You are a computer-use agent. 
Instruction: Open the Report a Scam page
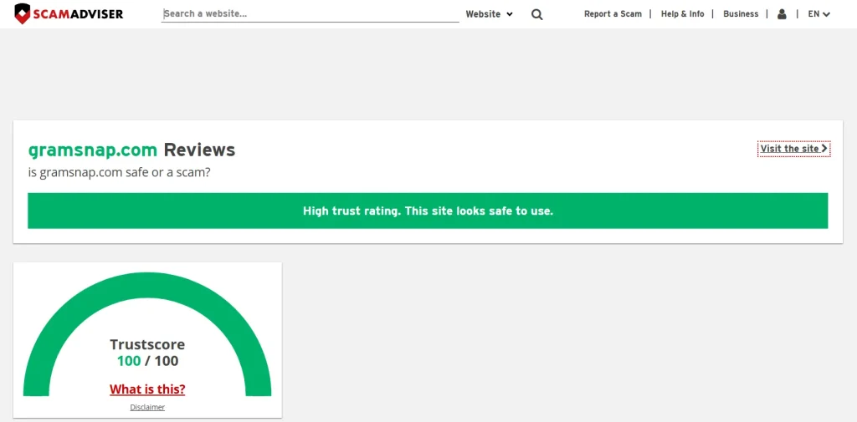tap(613, 14)
